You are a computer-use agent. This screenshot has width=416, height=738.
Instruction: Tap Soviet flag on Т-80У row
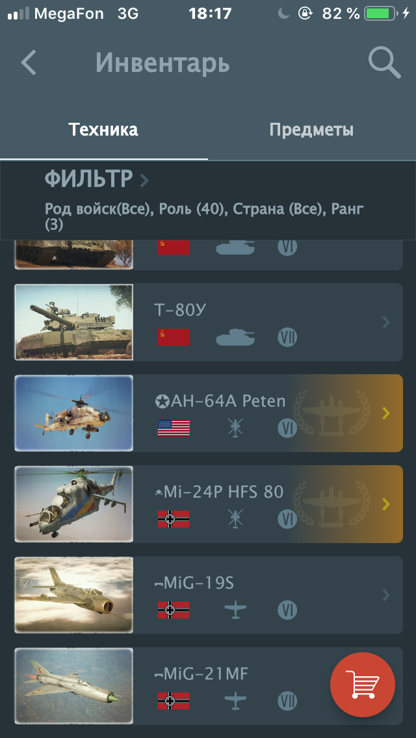click(174, 337)
